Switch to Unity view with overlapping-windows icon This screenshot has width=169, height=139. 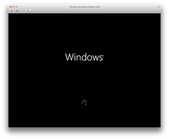tap(157, 11)
